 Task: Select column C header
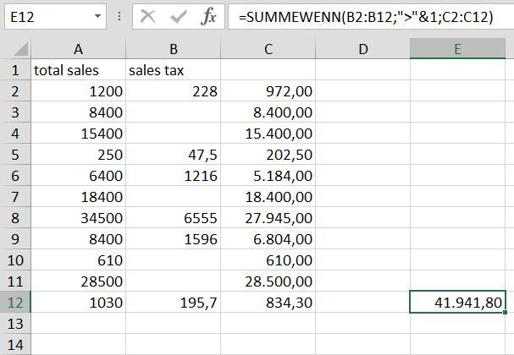coord(268,49)
